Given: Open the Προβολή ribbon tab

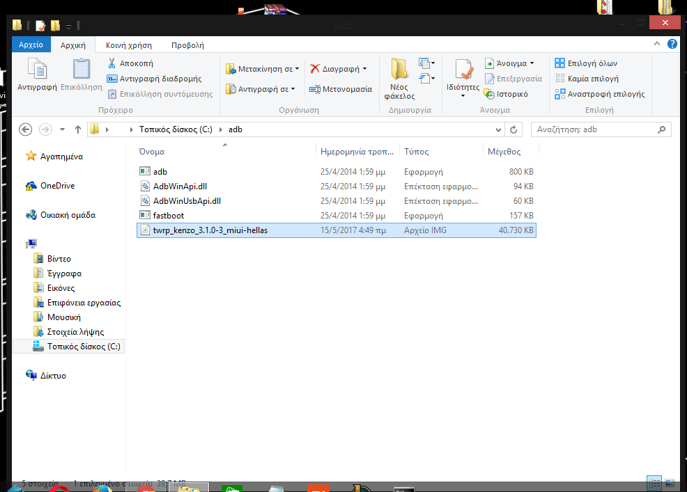Looking at the screenshot, I should (x=187, y=45).
